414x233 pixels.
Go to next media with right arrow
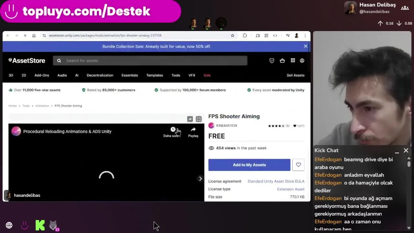(200, 179)
